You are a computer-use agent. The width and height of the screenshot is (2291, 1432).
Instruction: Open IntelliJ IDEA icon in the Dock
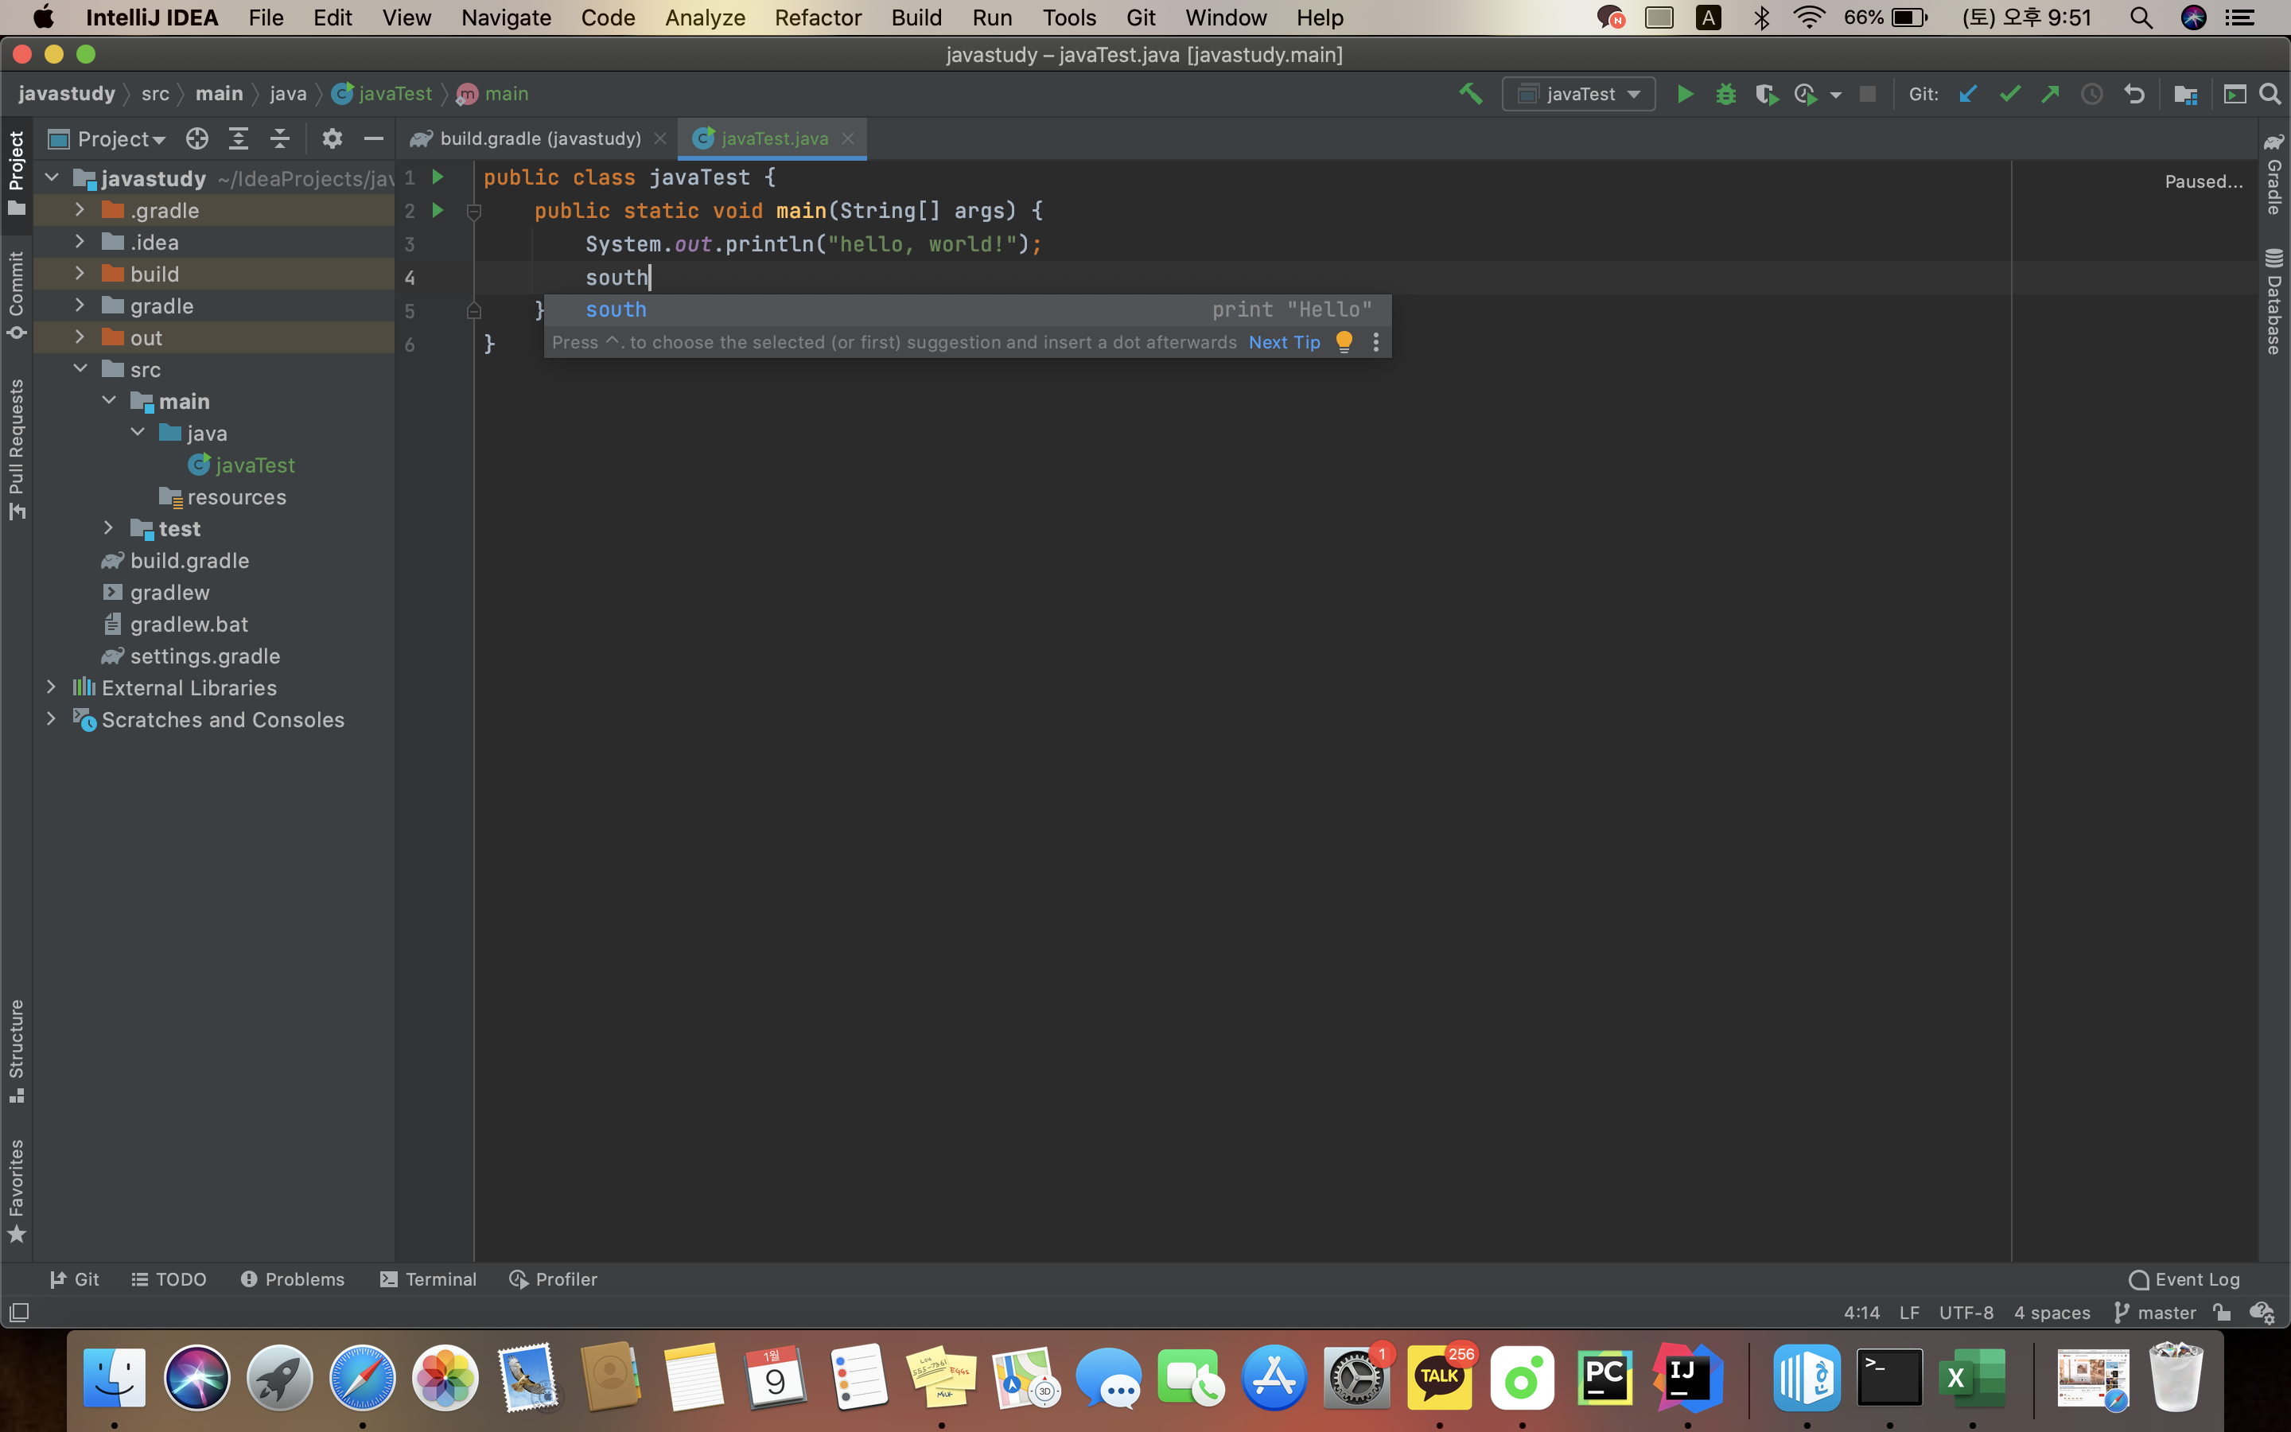point(1687,1376)
